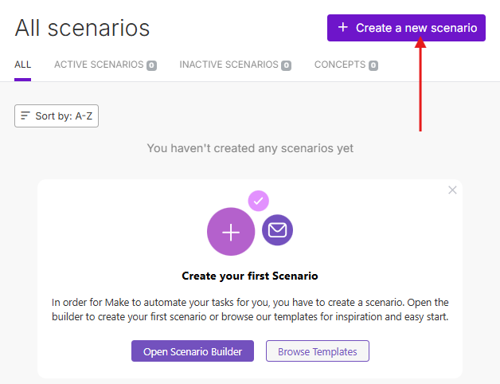The height and width of the screenshot is (384, 500).
Task: Switch to the ALL tab
Action: [x=22, y=65]
